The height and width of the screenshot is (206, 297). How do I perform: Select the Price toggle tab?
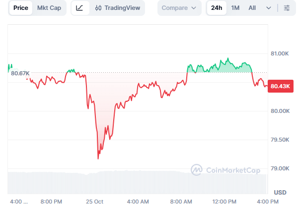pos(21,8)
